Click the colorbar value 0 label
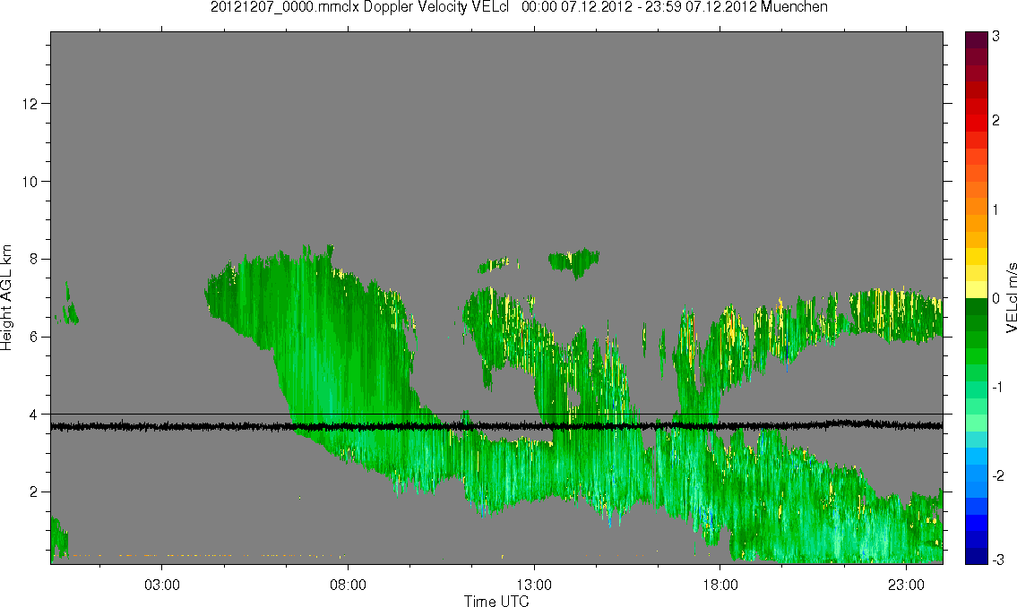The width and height of the screenshot is (1017, 607). [x=995, y=299]
